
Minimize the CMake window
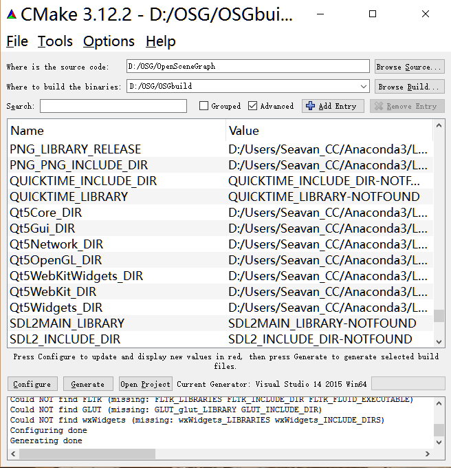[320, 14]
